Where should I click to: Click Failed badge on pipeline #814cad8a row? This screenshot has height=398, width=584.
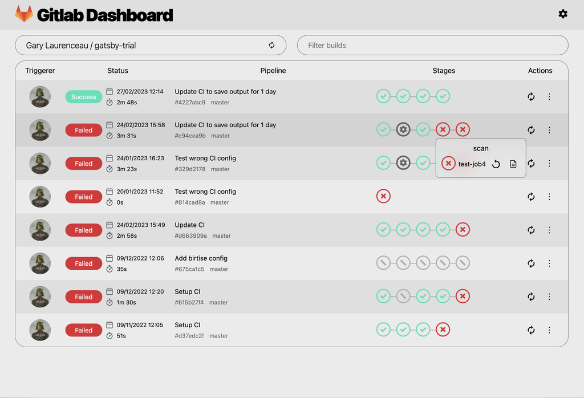(x=83, y=197)
